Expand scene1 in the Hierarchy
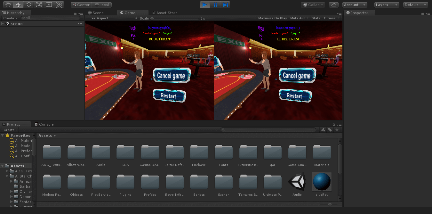 click(3, 24)
